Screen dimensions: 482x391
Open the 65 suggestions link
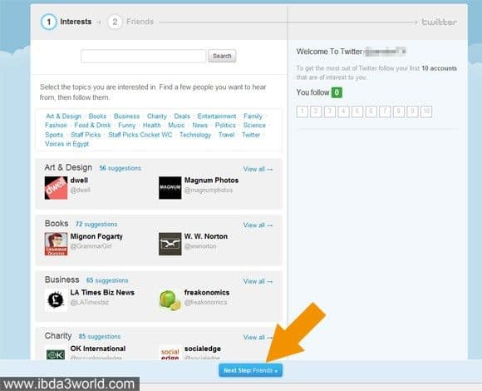107,280
